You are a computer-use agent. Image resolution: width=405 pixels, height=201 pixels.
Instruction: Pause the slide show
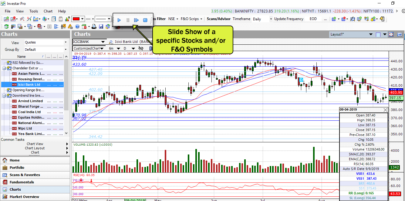click(x=127, y=20)
